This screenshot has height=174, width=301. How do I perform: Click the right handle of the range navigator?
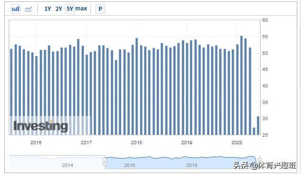point(259,161)
